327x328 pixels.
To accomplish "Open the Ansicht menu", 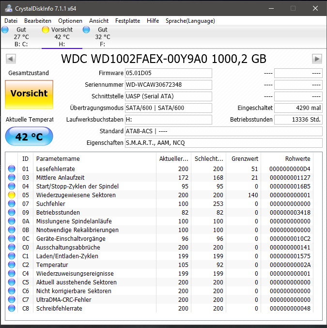I will pos(99,21).
